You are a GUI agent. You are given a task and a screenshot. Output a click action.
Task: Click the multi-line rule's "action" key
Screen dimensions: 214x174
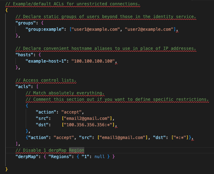[46, 112]
